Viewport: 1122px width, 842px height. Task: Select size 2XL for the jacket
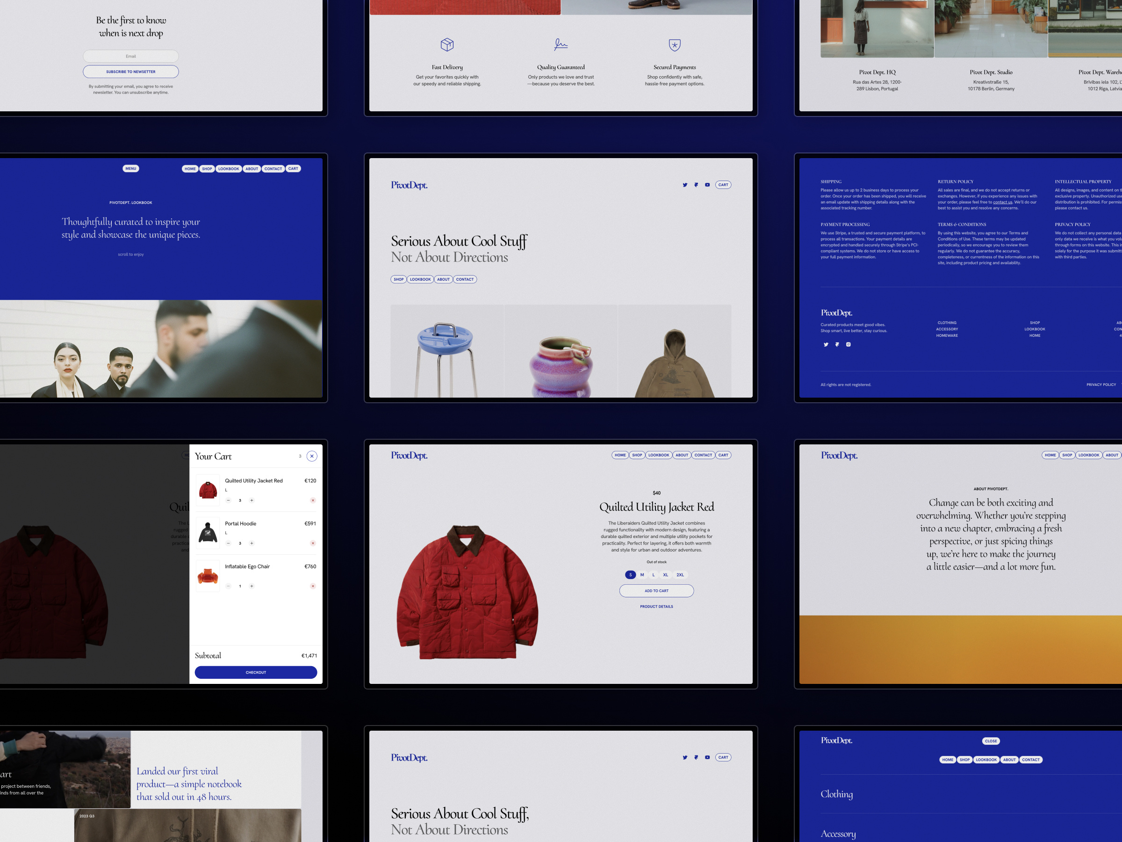(x=680, y=574)
